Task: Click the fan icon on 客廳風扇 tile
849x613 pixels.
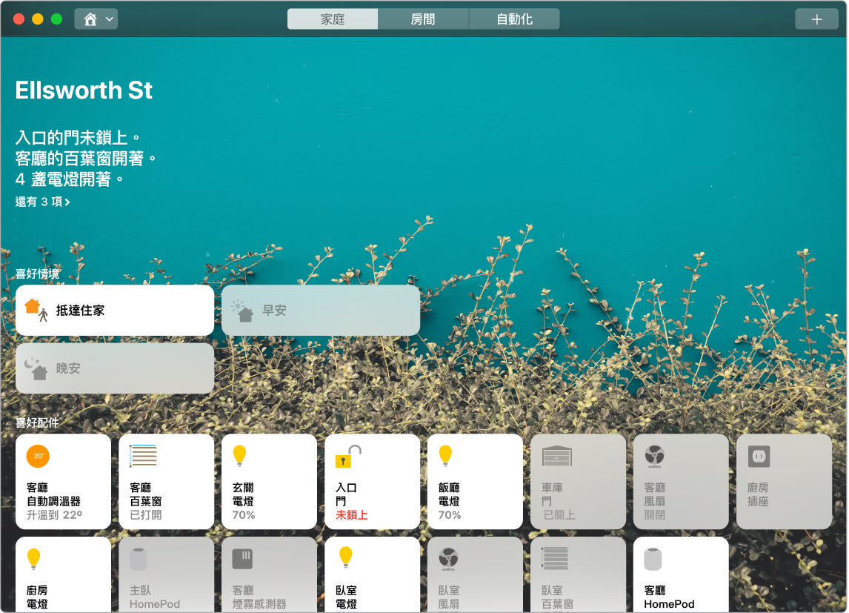Action: click(656, 457)
